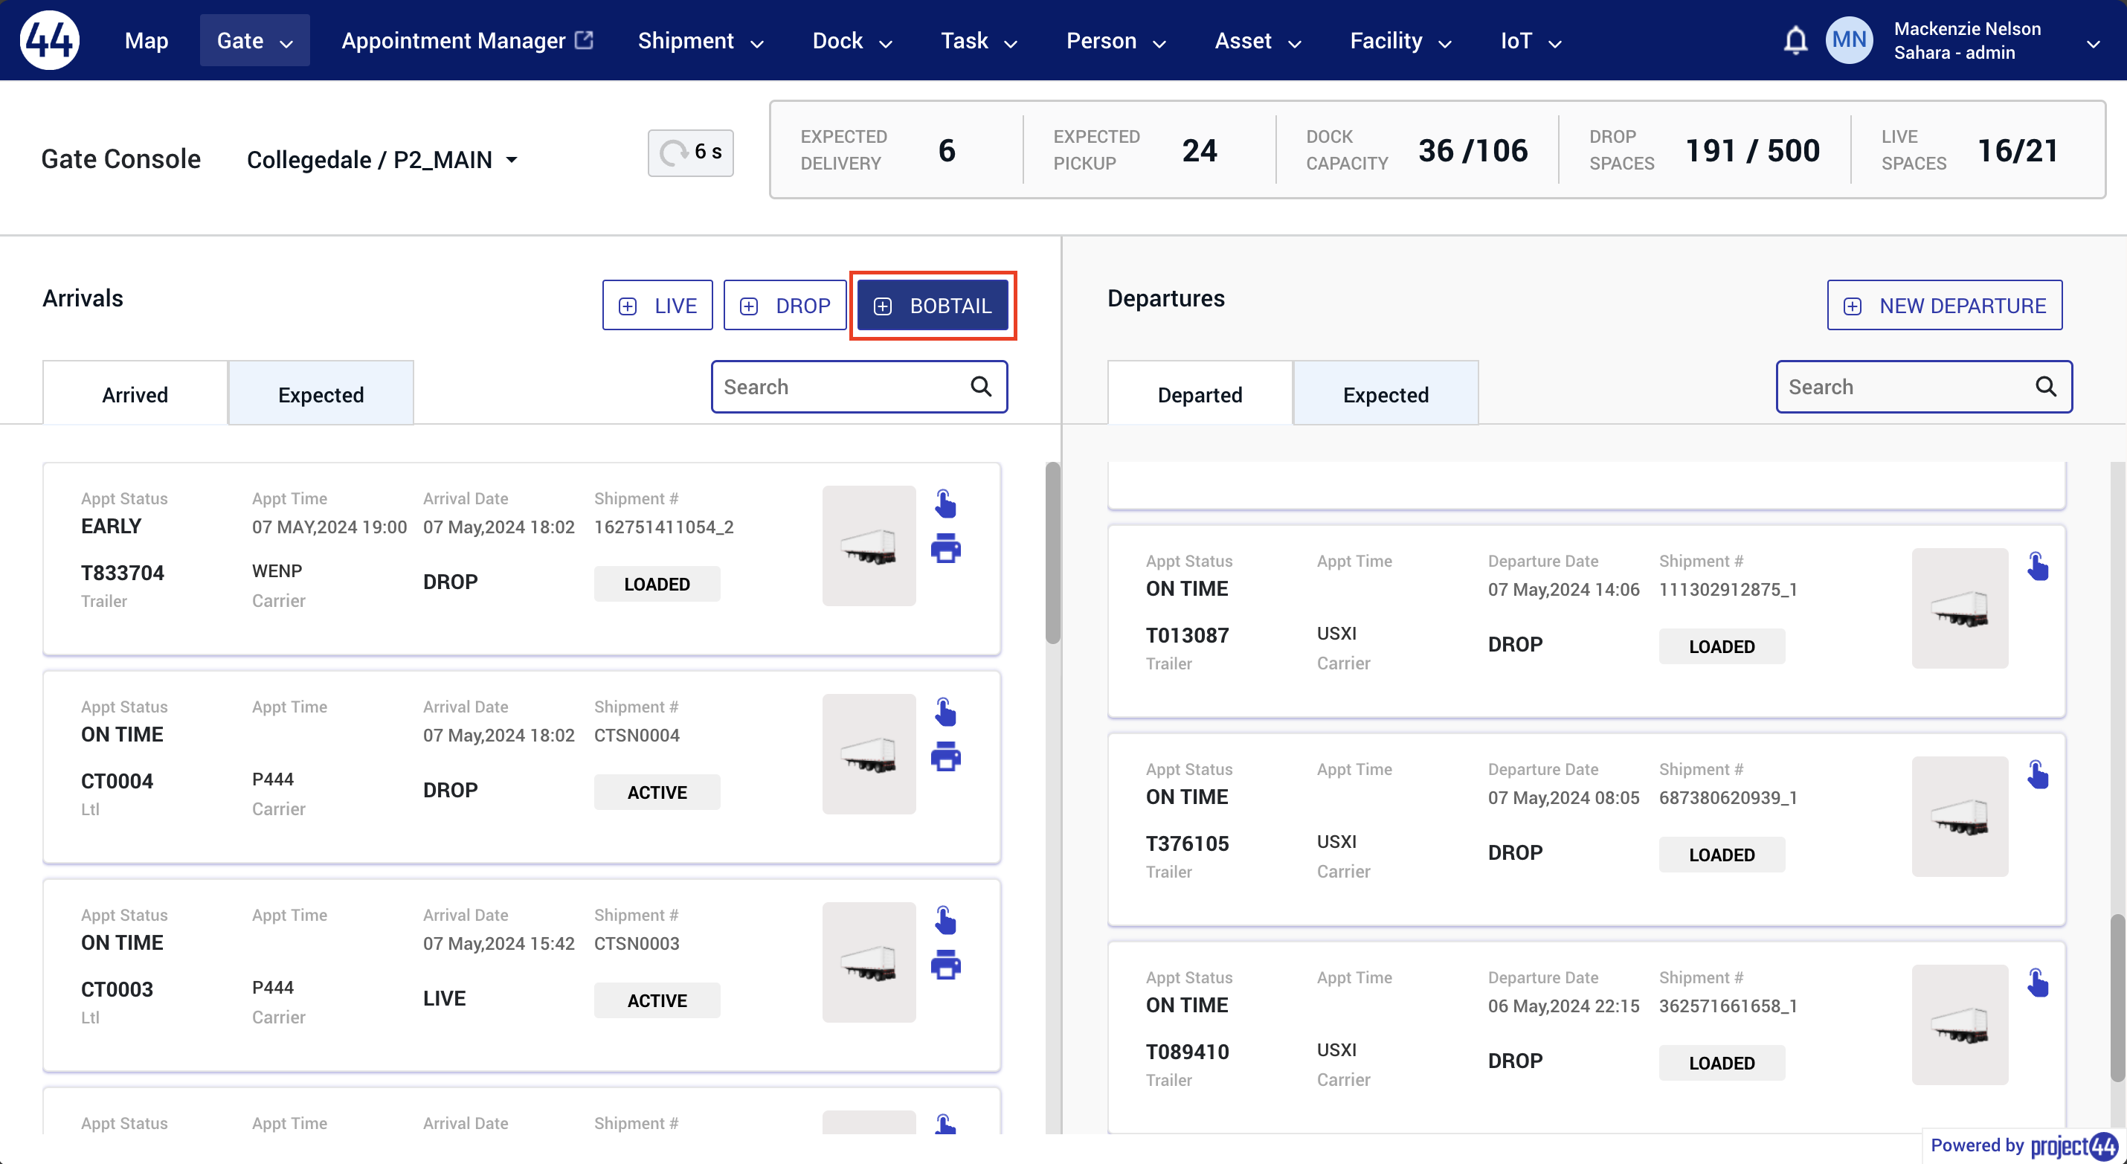The height and width of the screenshot is (1164, 2127).
Task: Click LOADED status for T833704
Action: (x=657, y=584)
